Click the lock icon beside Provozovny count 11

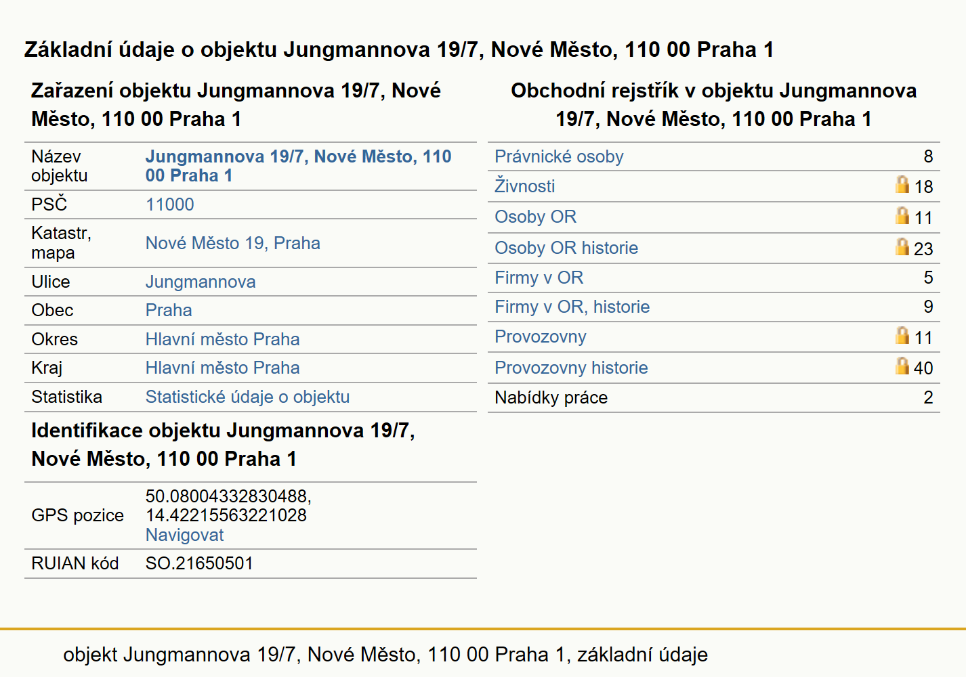[x=902, y=335]
